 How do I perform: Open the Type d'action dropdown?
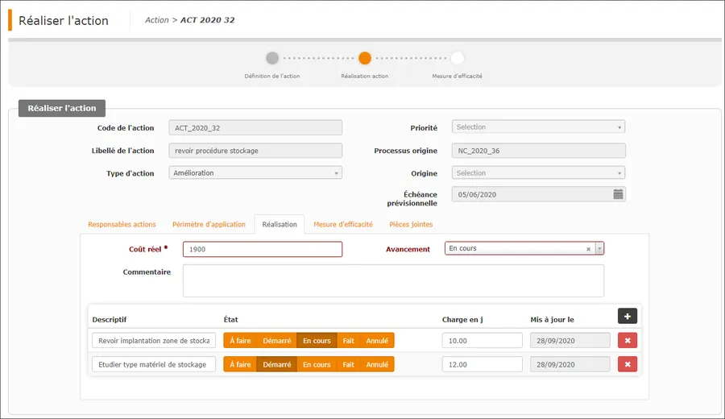point(255,172)
